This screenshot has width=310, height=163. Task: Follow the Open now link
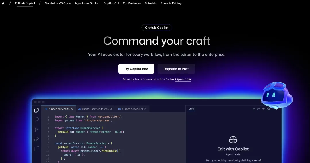(183, 79)
